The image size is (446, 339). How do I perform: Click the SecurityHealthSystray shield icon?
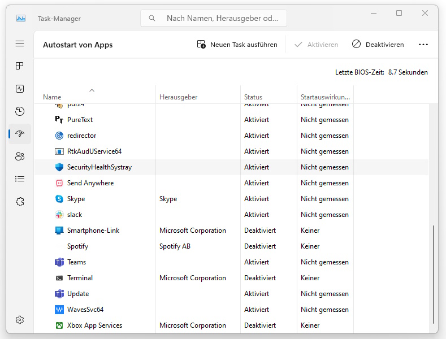click(x=59, y=167)
